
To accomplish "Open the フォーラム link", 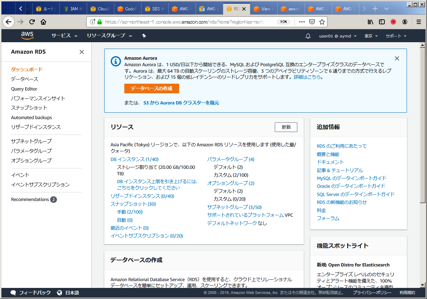I will click(x=328, y=218).
